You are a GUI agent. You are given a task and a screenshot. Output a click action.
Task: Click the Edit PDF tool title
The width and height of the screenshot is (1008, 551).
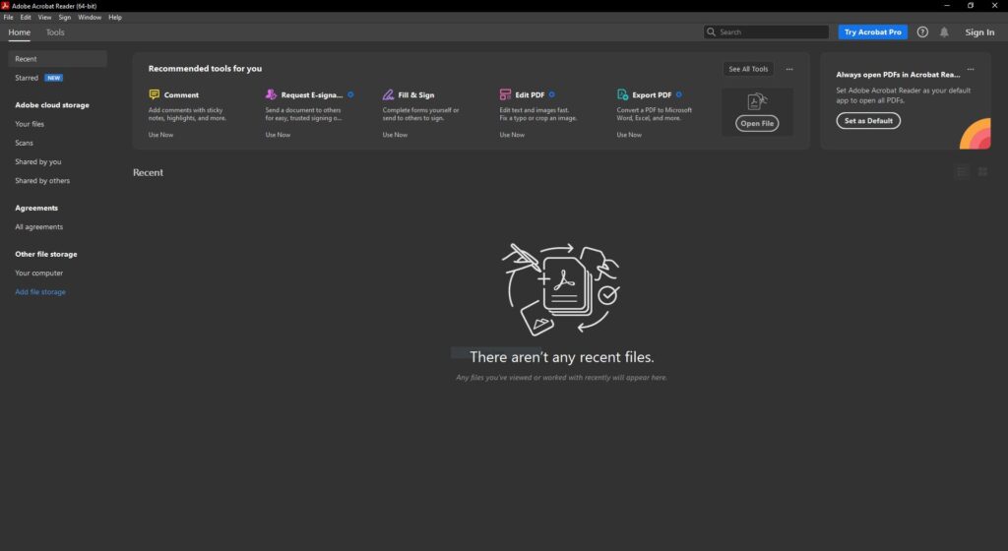(530, 95)
